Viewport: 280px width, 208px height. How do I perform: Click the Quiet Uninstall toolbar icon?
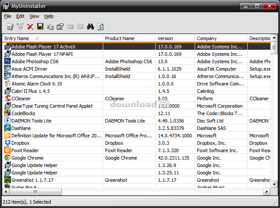coord(20,27)
